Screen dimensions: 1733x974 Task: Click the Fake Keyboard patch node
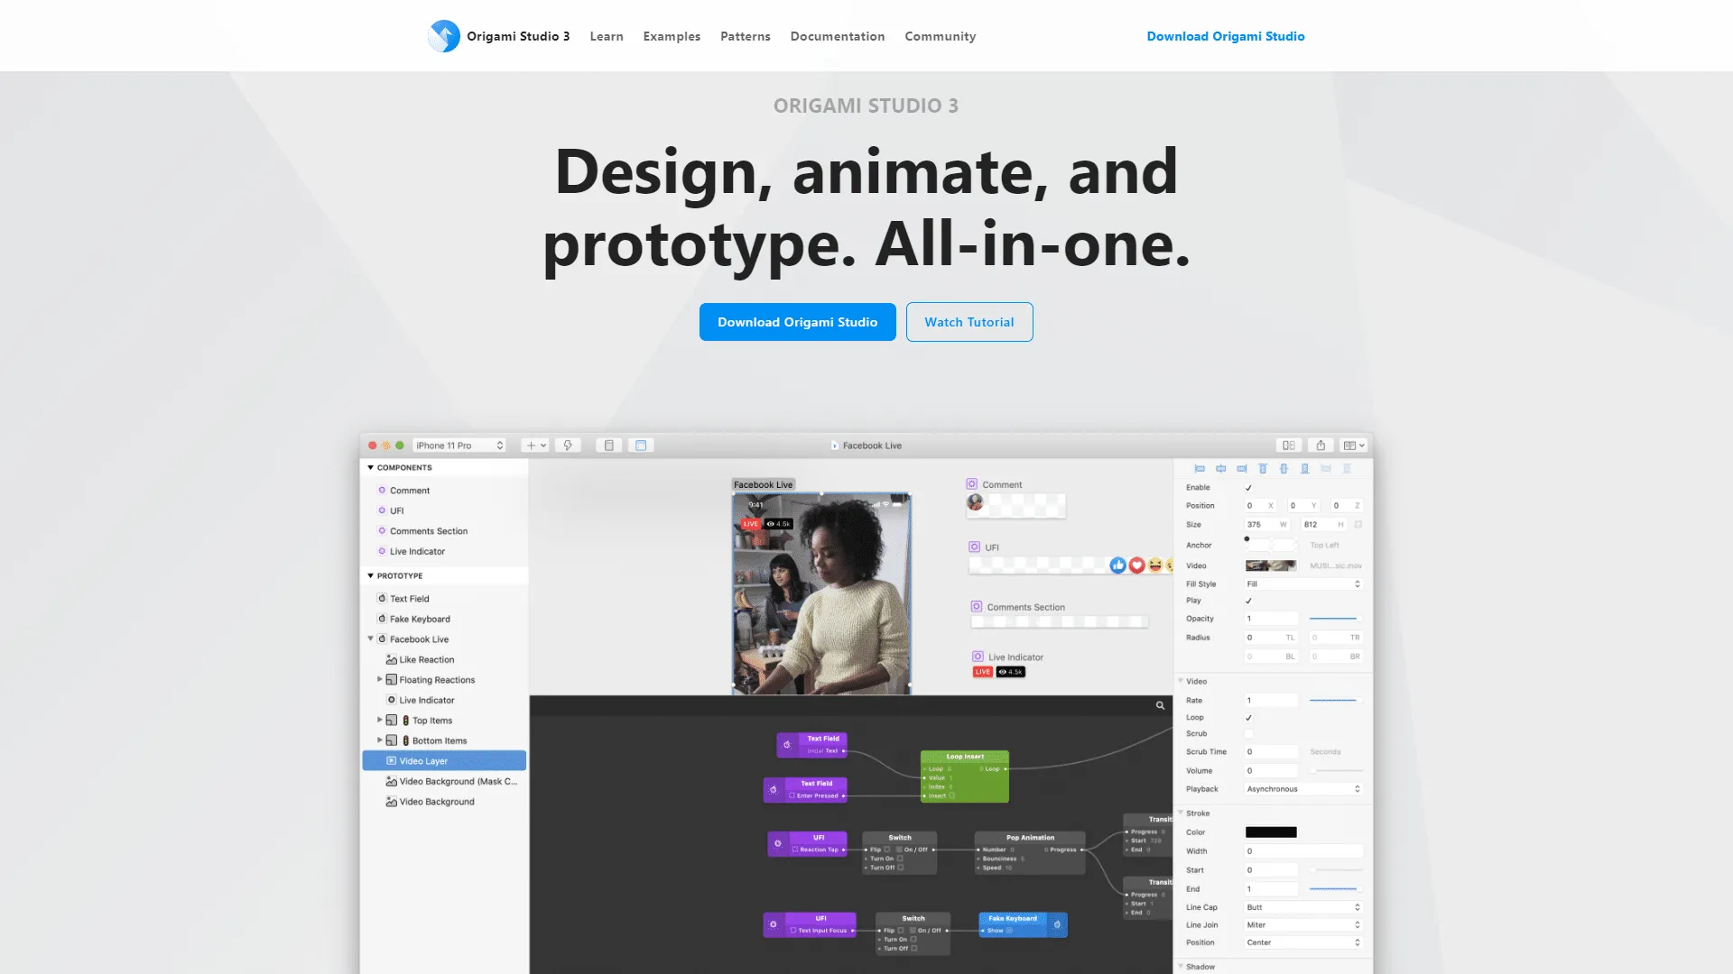point(1024,924)
